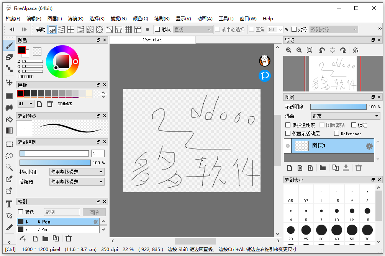Screen dimensions: 385x256
Task: Open the 直线 shape dropdown in the toolbar
Action: [193, 29]
